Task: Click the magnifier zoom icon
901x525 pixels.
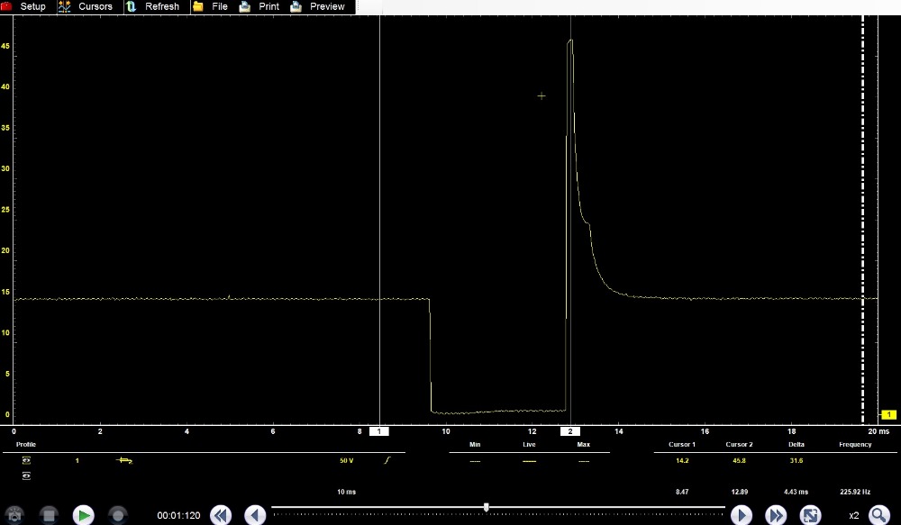Action: pyautogui.click(x=878, y=515)
